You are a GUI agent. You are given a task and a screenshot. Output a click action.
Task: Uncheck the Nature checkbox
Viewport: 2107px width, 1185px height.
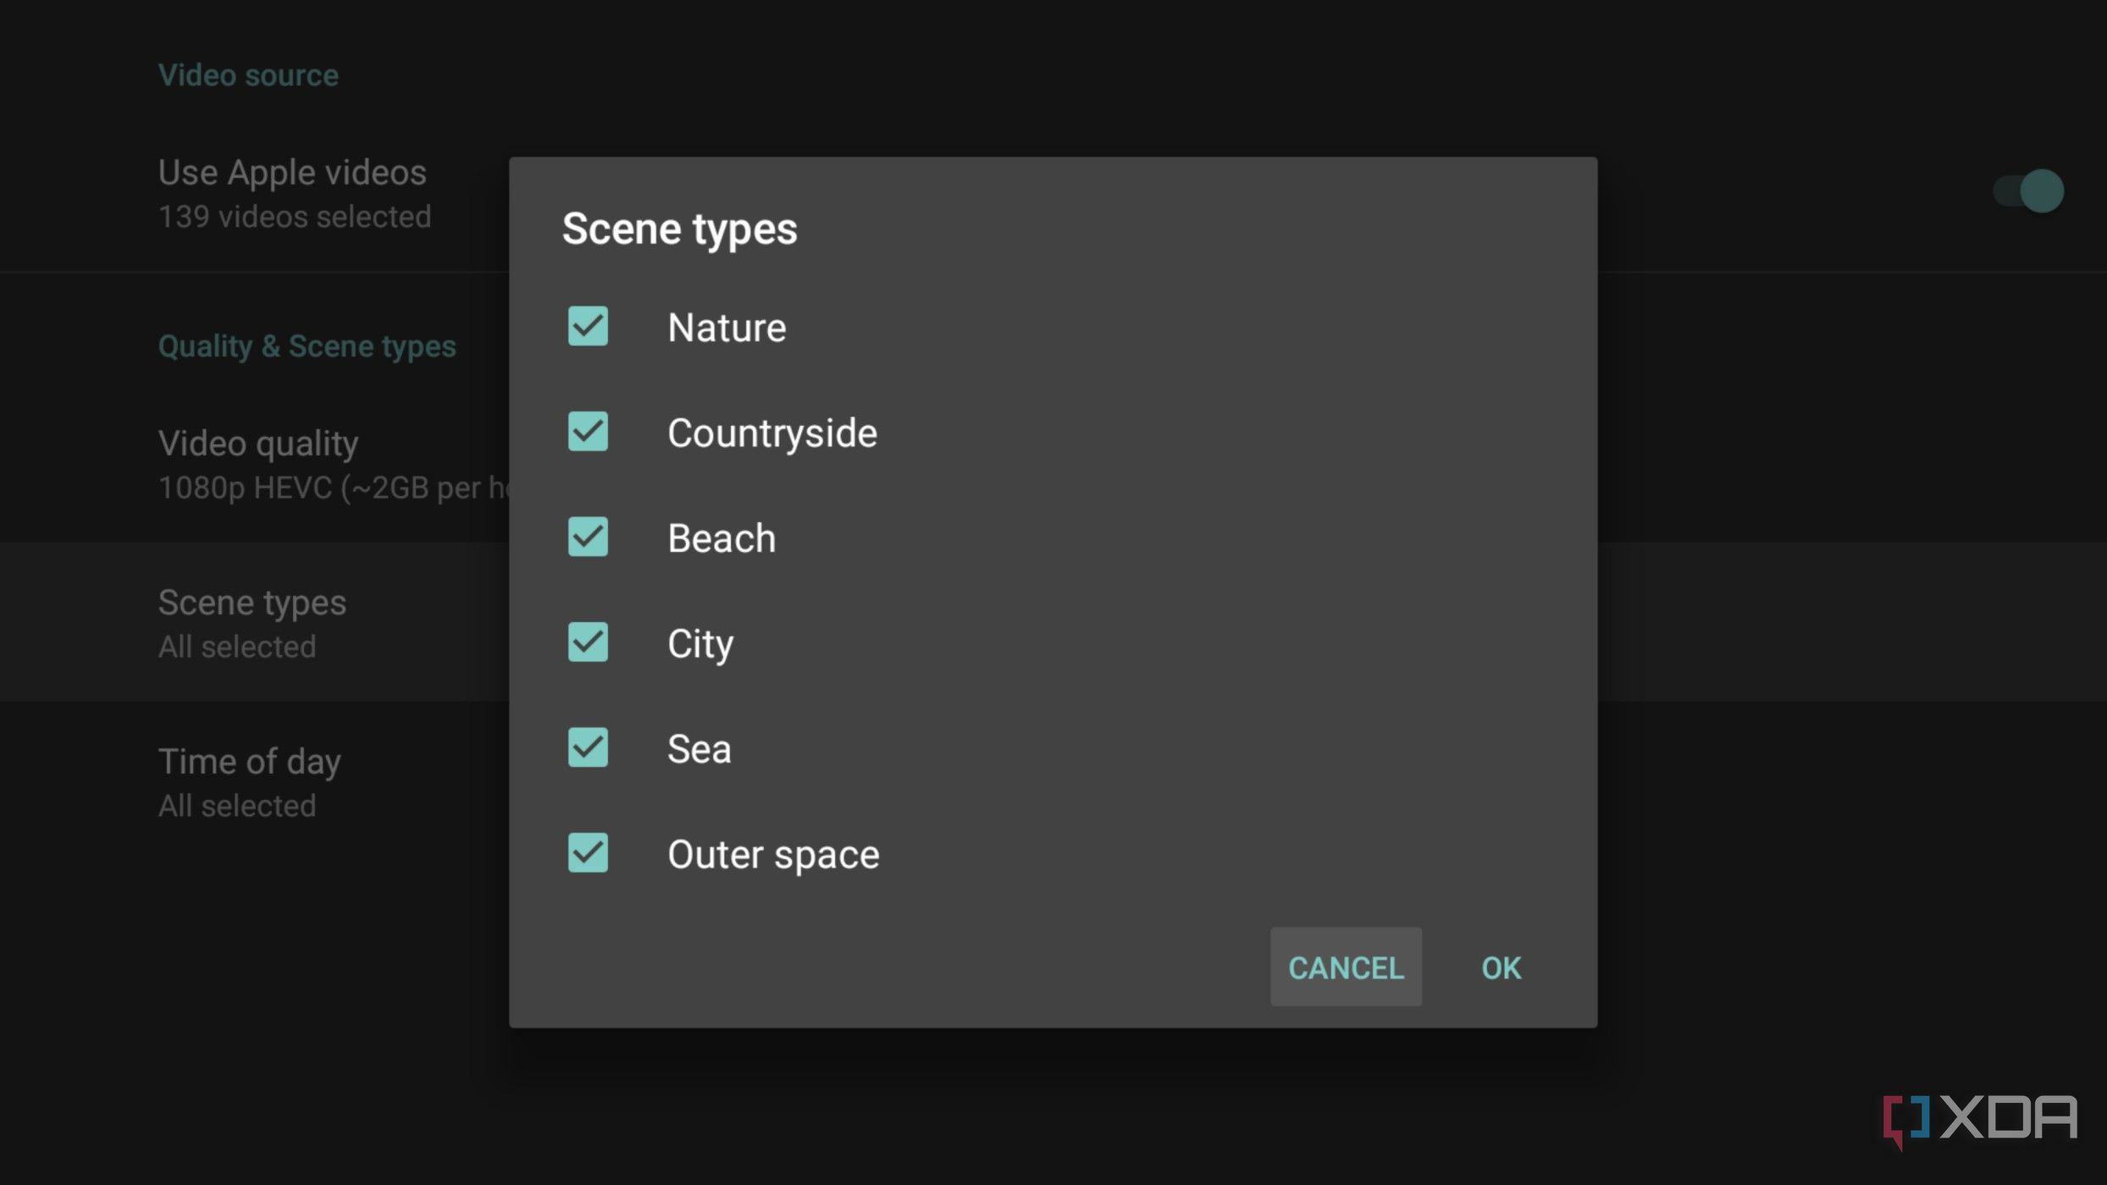[588, 327]
